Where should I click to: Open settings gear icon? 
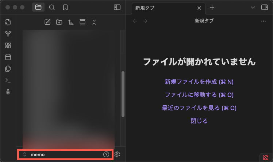[117, 154]
